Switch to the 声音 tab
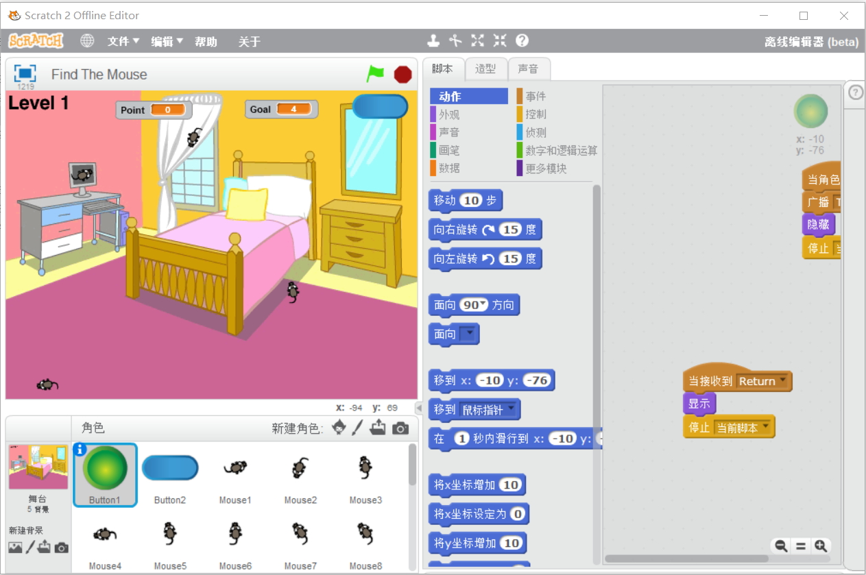 coord(528,69)
